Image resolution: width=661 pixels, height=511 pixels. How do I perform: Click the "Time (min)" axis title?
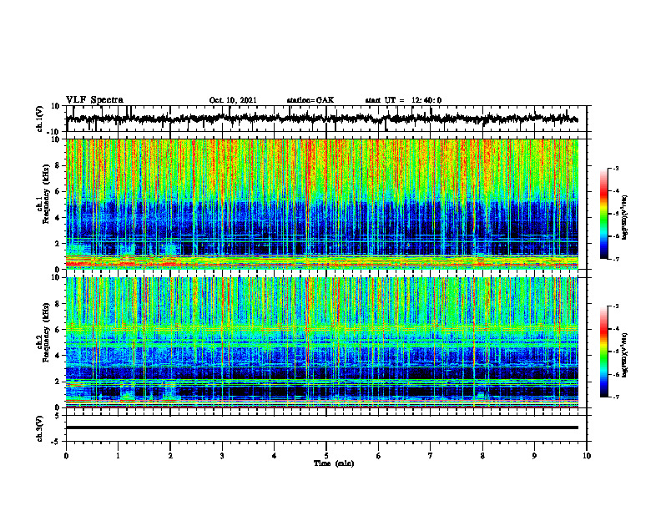click(334, 463)
